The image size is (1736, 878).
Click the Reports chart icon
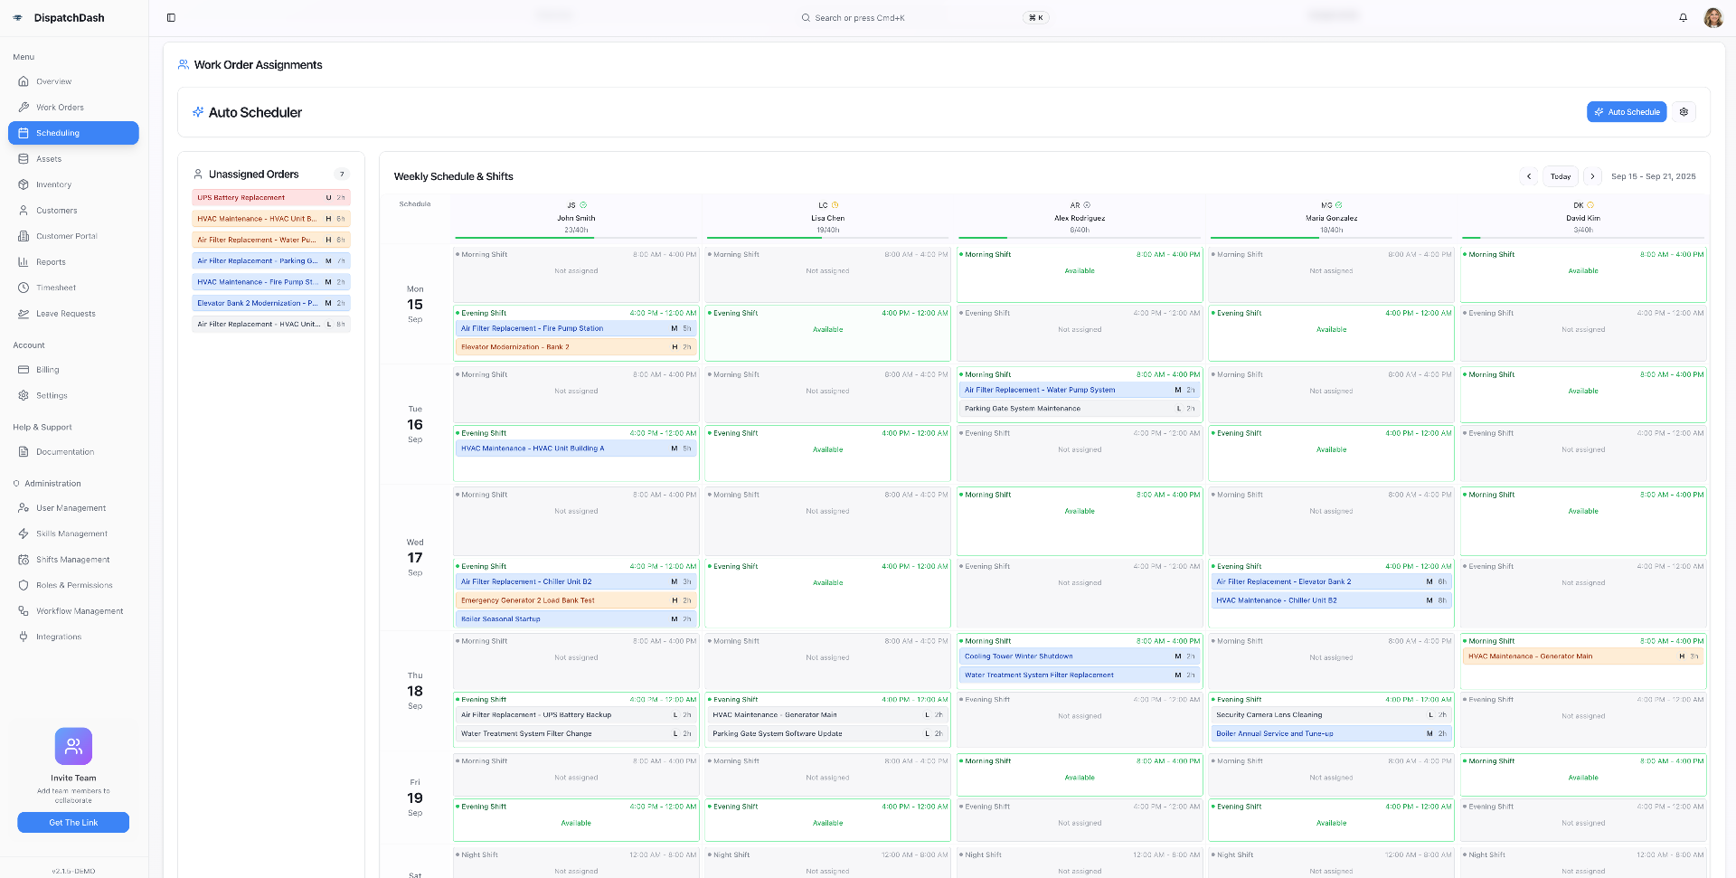pyautogui.click(x=24, y=262)
